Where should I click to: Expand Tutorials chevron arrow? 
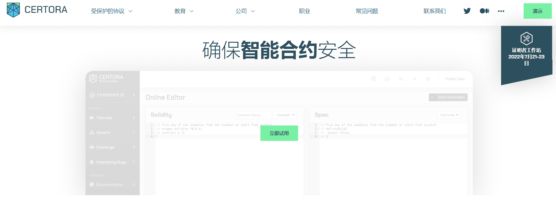click(x=134, y=118)
